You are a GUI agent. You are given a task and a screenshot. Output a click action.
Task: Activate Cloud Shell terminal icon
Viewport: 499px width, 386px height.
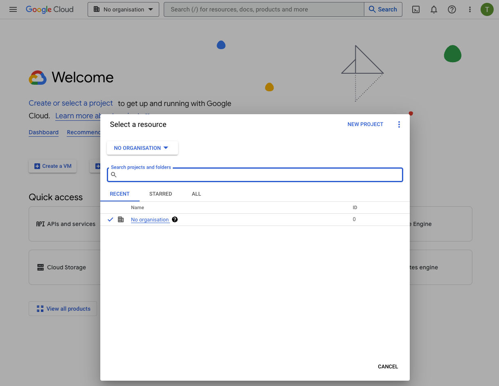click(416, 9)
